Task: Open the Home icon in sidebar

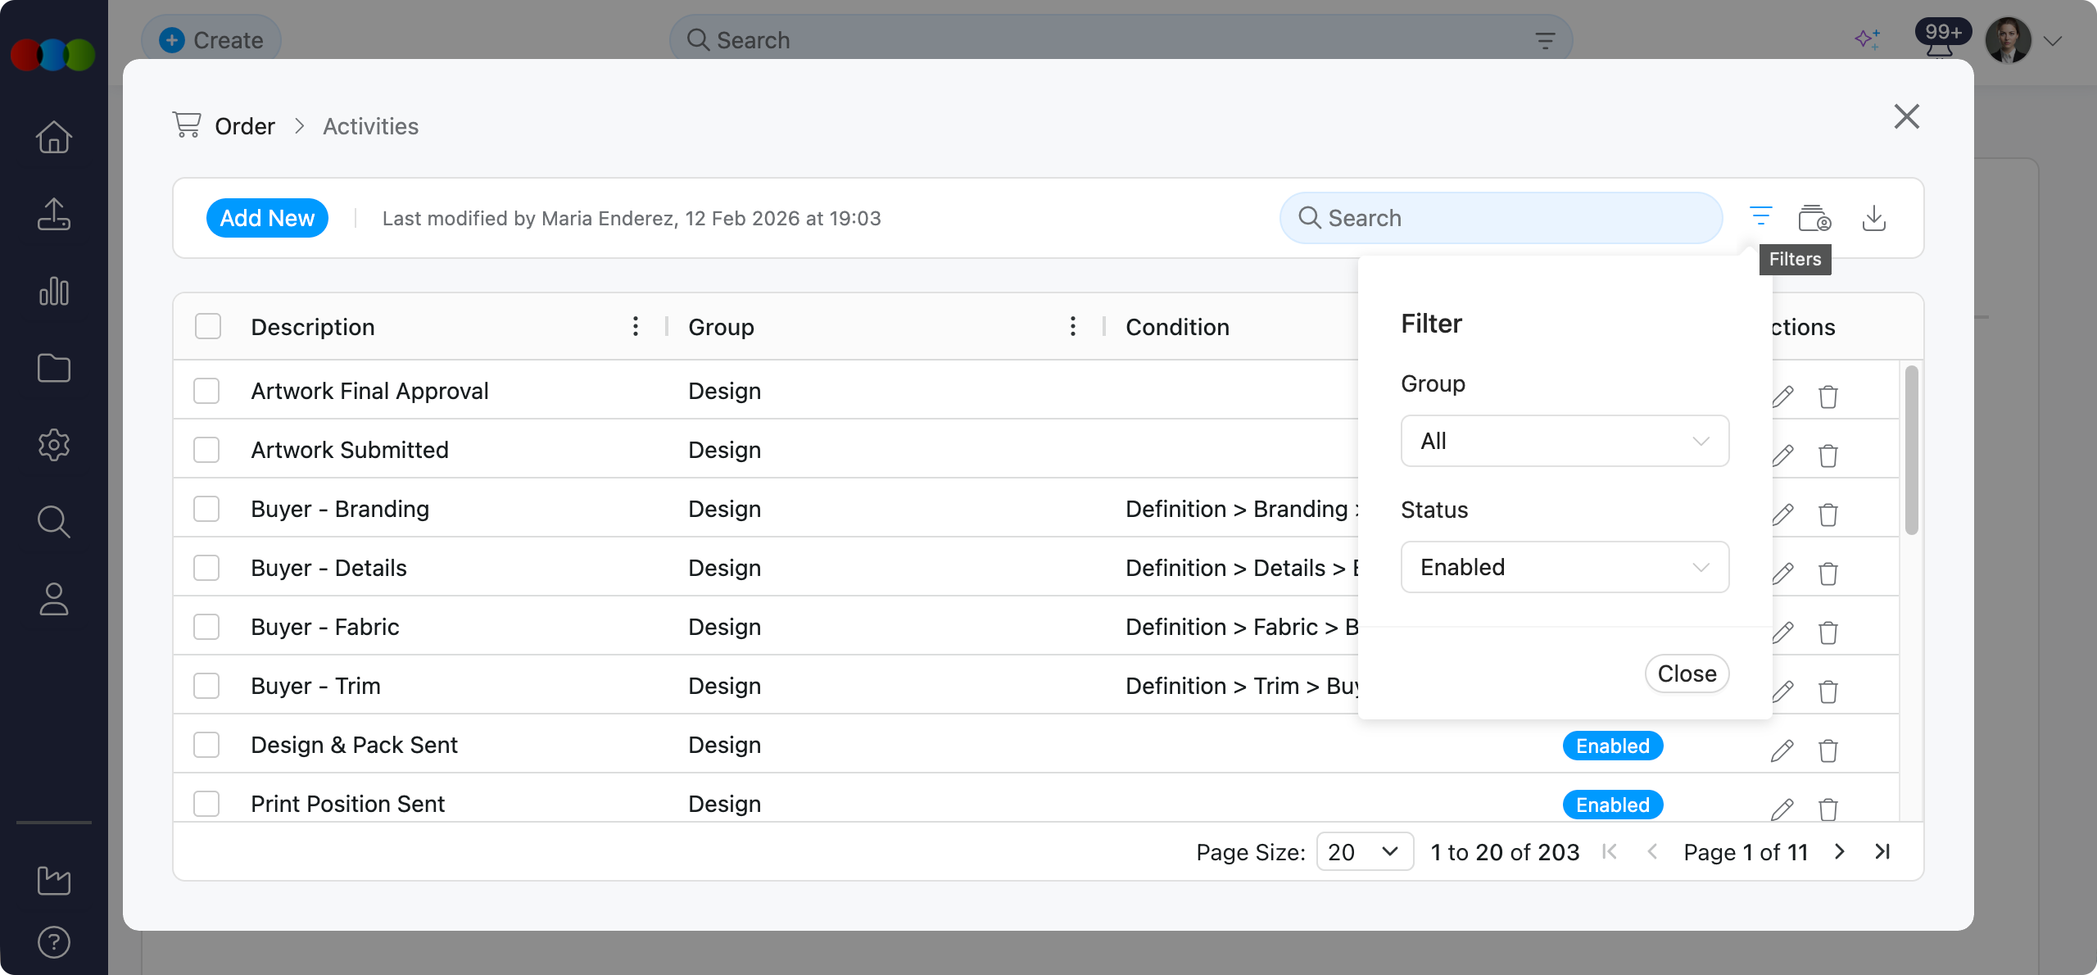Action: [54, 137]
